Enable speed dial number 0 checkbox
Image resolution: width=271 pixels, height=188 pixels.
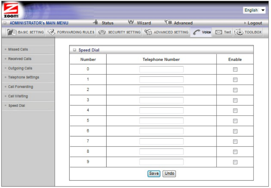(x=235, y=69)
